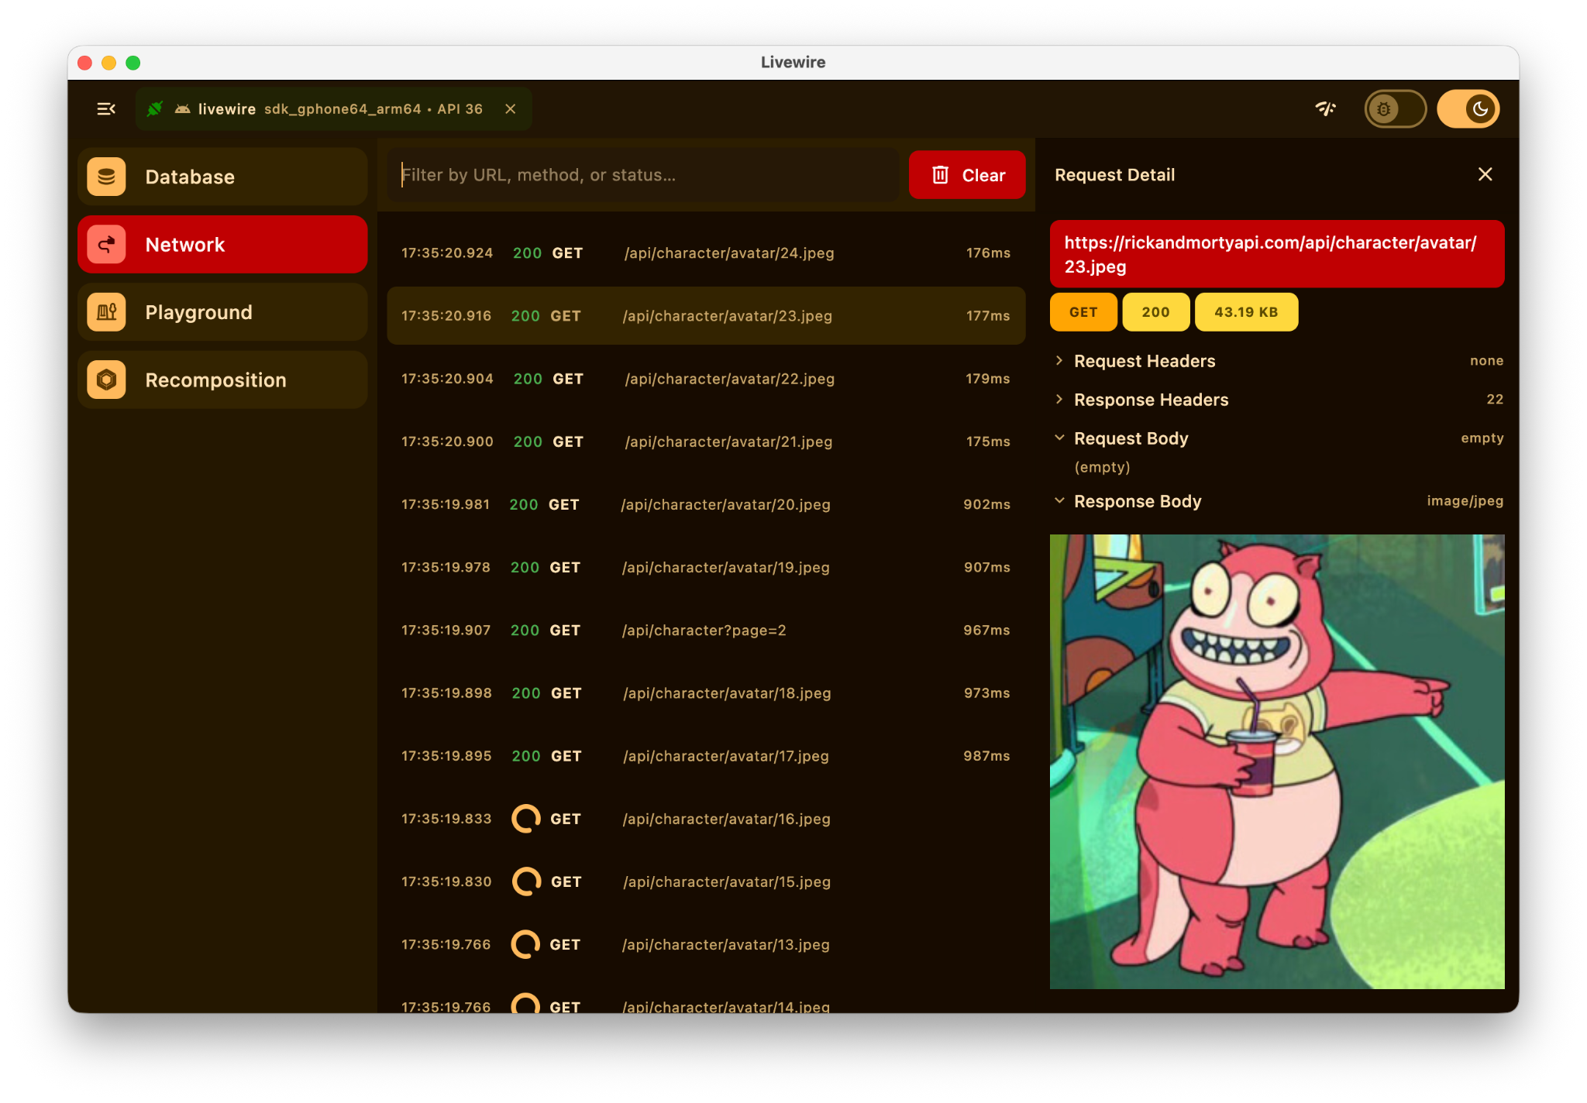Click the 987ms duration value
Screen dimensions: 1587x1103
pyautogui.click(x=986, y=756)
